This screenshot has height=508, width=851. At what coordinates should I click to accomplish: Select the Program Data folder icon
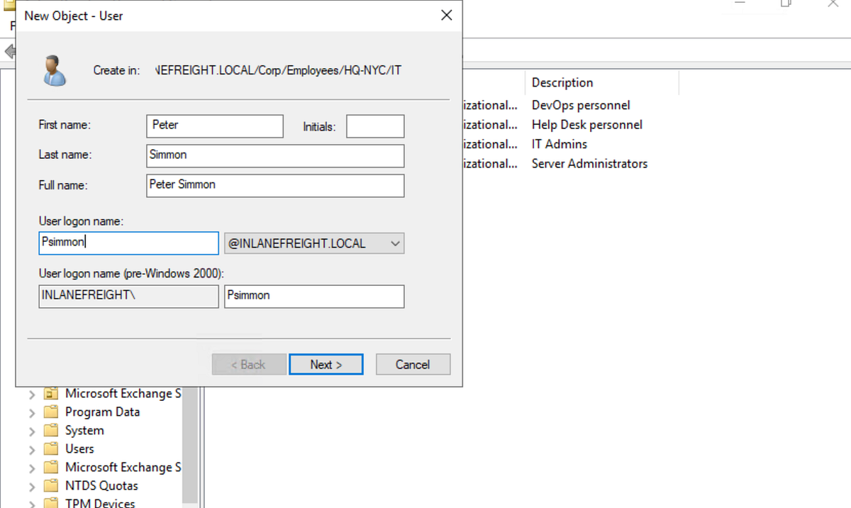[x=50, y=412]
